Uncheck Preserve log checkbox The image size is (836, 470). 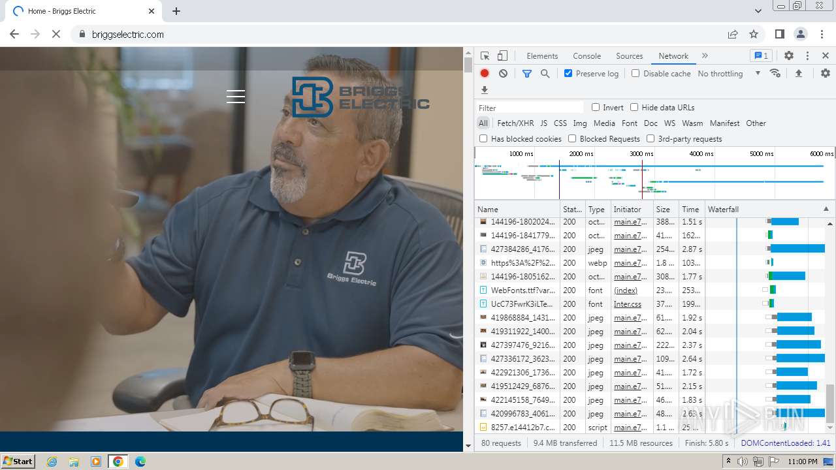(568, 74)
